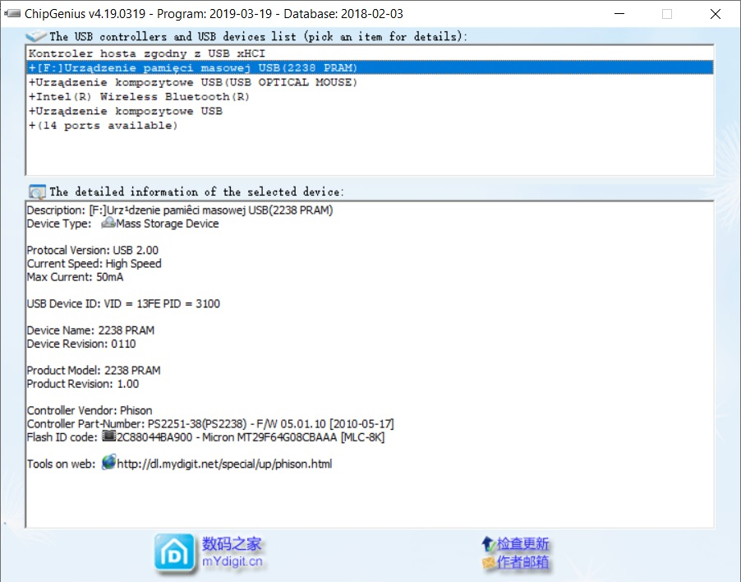Image resolution: width=741 pixels, height=582 pixels.
Task: Click the magnifier icon beside detailed information heading
Action: pos(37,192)
